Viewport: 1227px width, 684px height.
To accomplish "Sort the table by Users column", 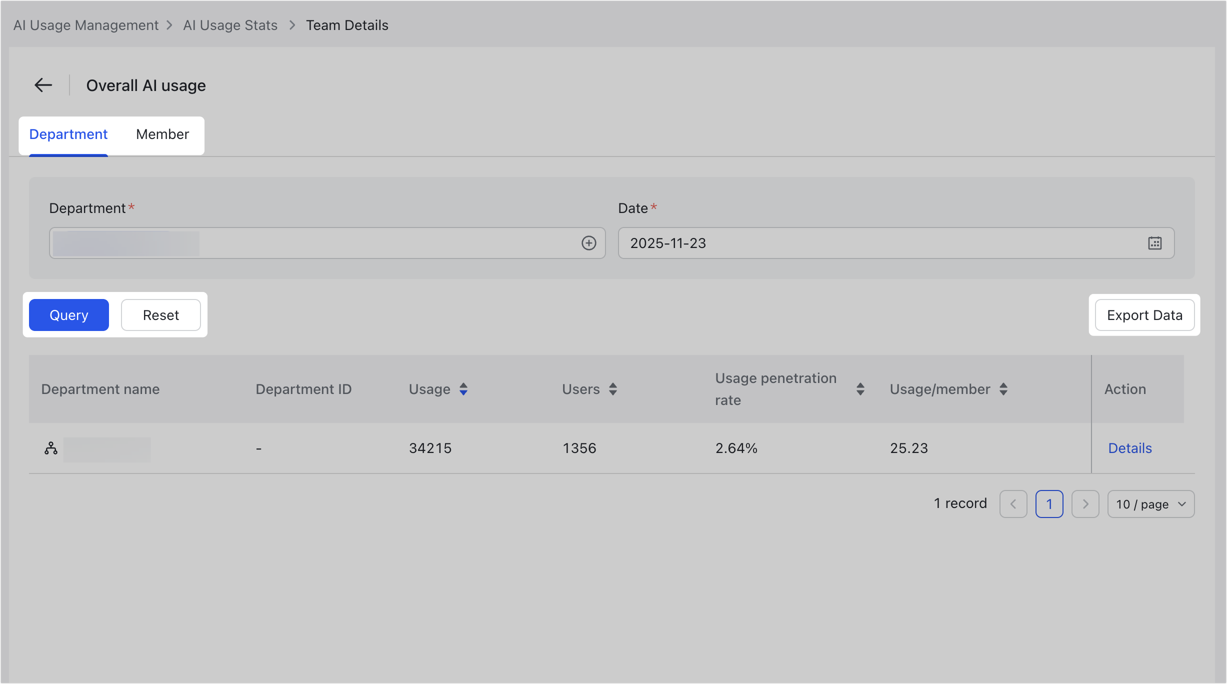I will 613,389.
